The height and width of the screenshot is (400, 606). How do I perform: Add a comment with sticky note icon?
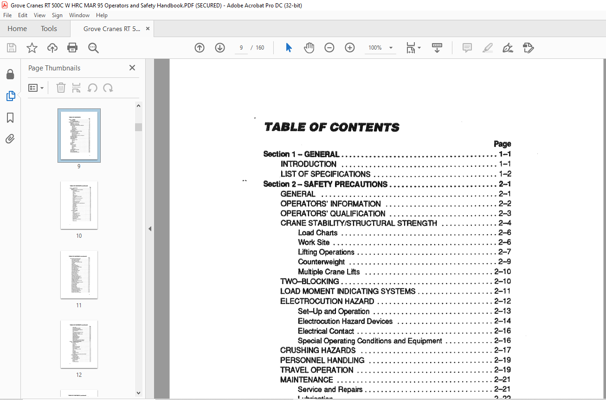467,48
